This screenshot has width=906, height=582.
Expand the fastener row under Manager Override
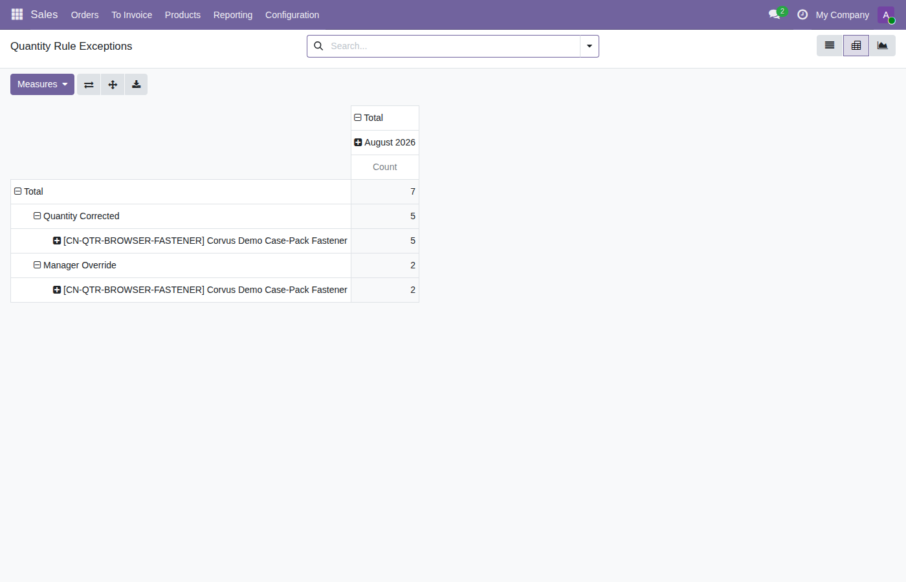181,290
